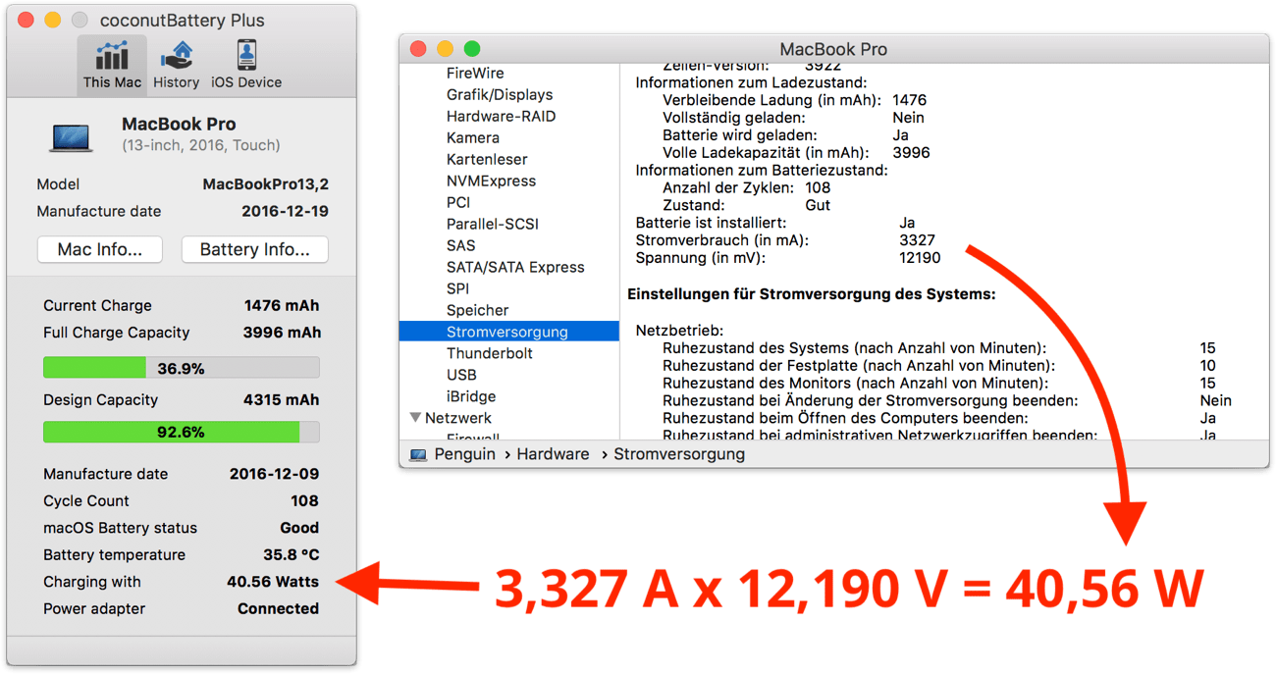Screen dimensions: 1276x674
Task: Select iBridge in the sidebar
Action: (471, 396)
